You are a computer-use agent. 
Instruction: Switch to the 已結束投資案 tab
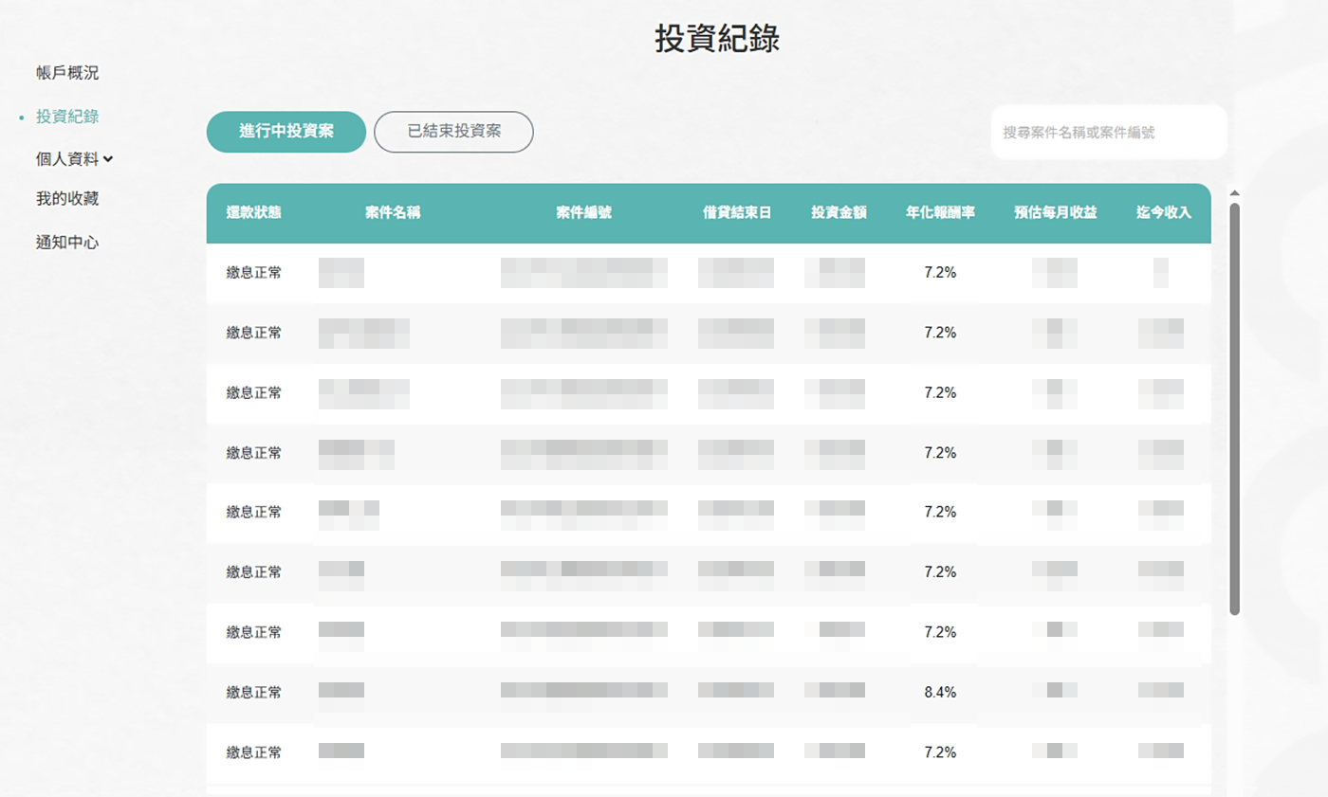[454, 132]
